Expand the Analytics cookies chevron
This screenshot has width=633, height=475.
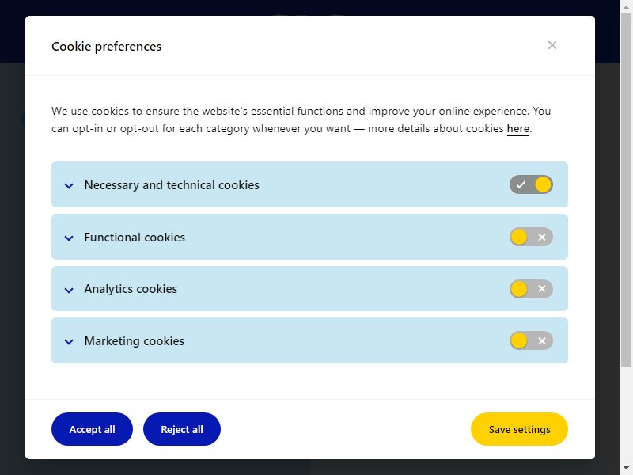tap(69, 290)
